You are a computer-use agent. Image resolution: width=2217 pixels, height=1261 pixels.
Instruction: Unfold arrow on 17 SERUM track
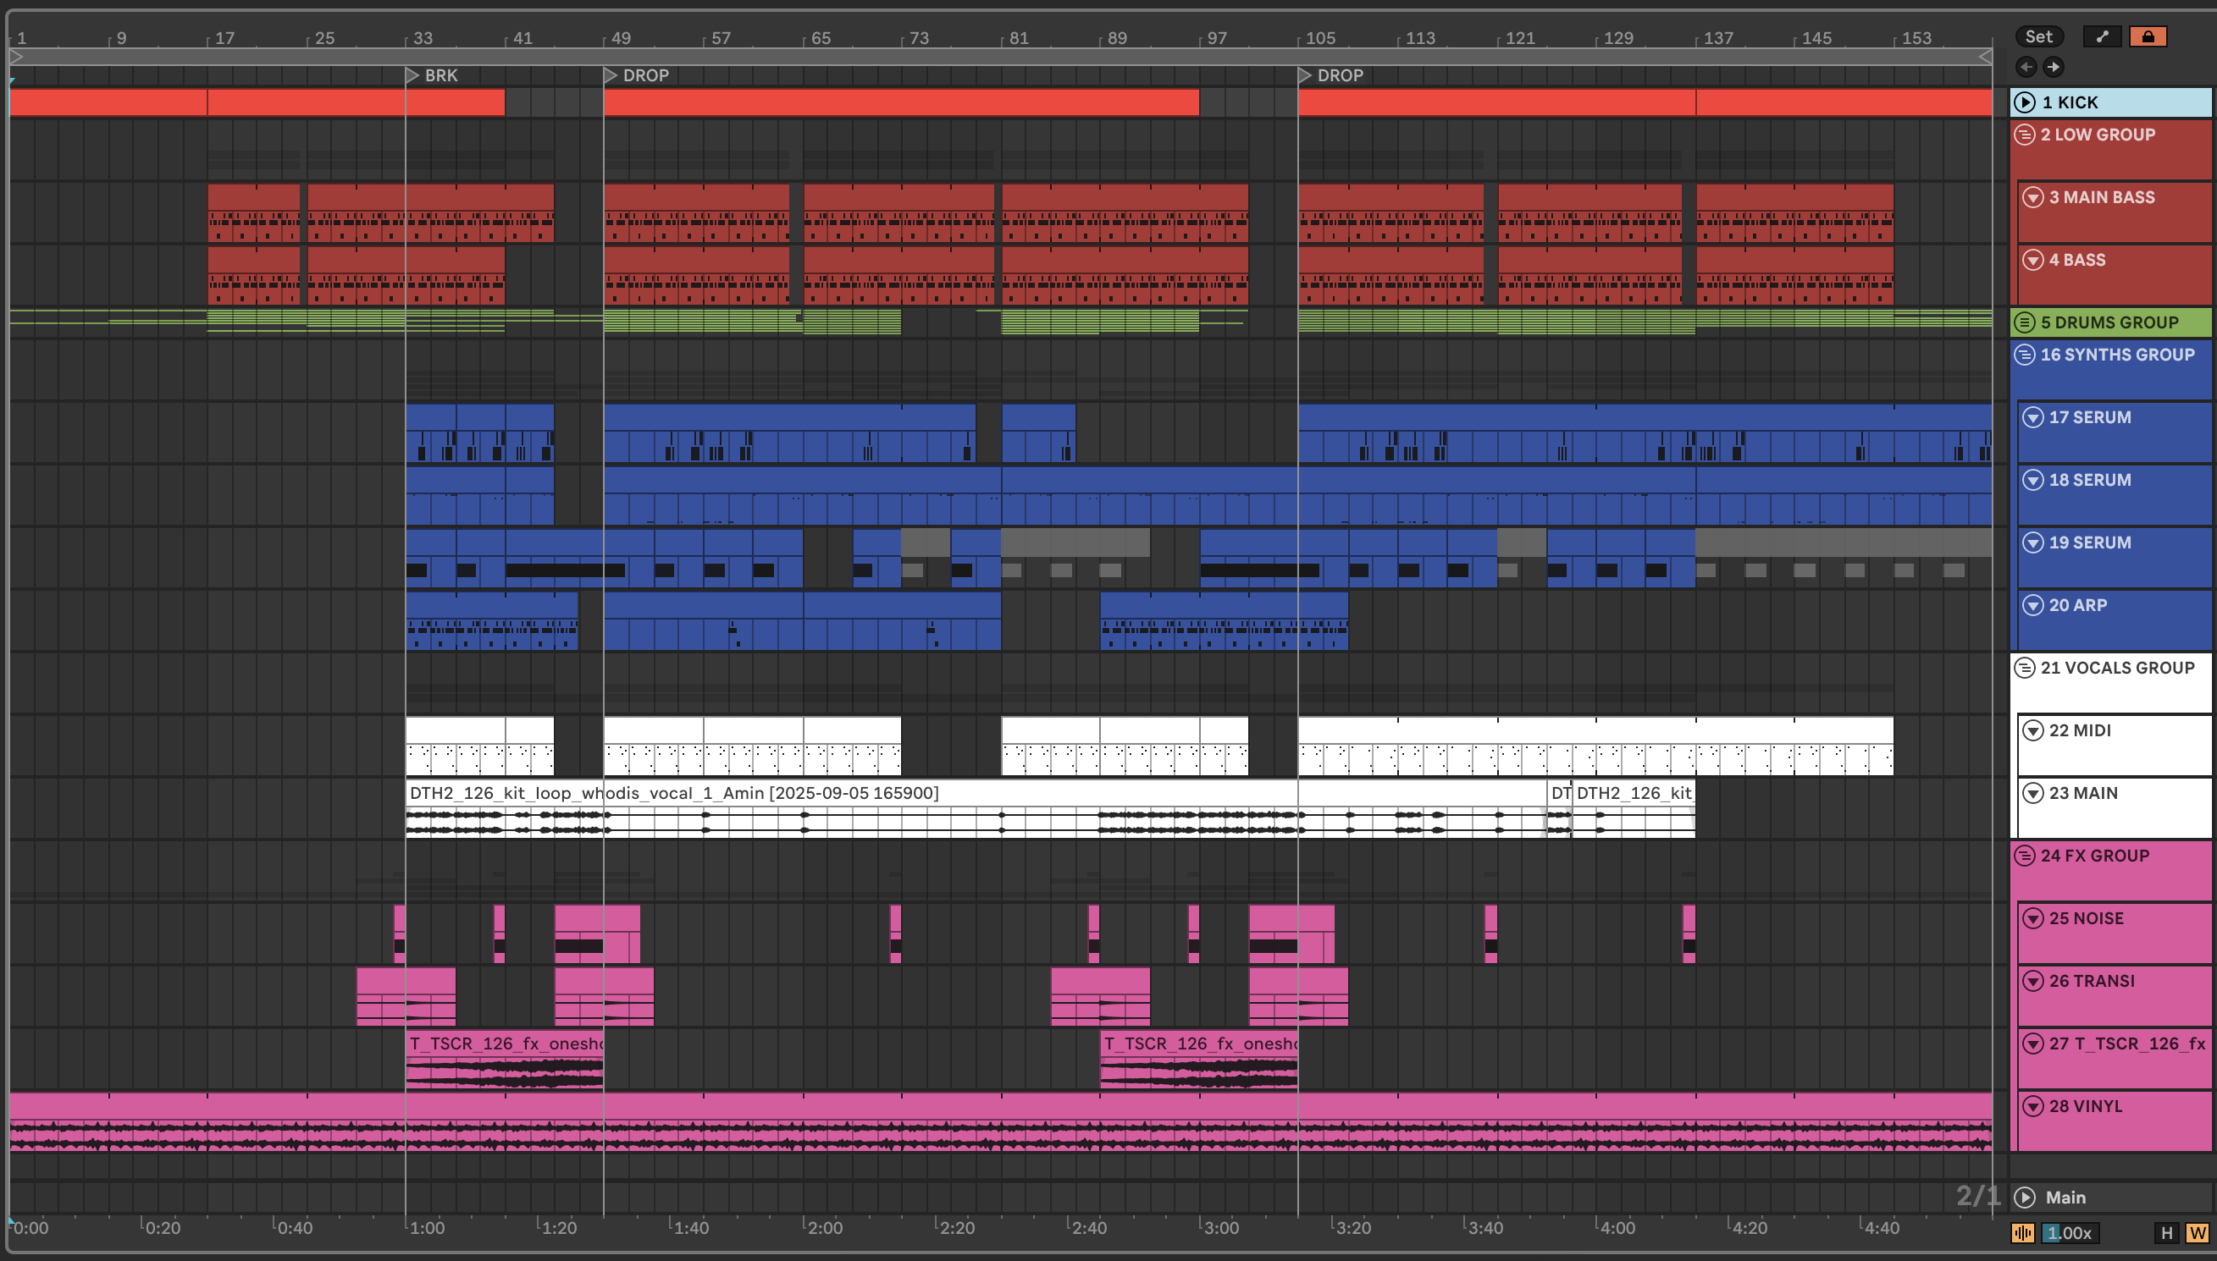pos(2032,417)
